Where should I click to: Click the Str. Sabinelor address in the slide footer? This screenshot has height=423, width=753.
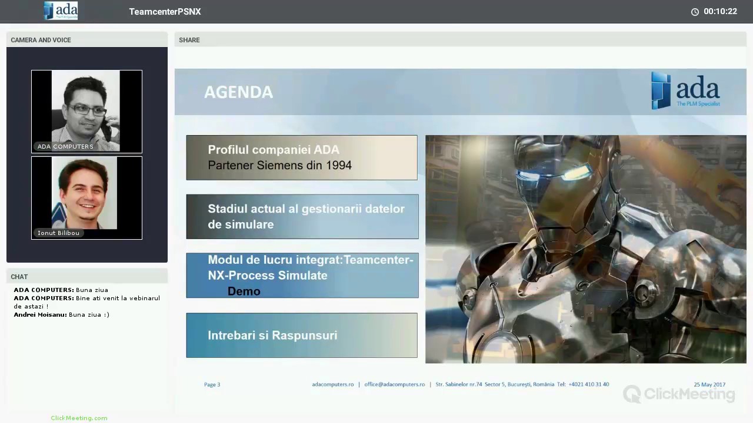pos(495,384)
